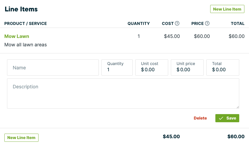Click the description box resize handle

[x=238, y=107]
